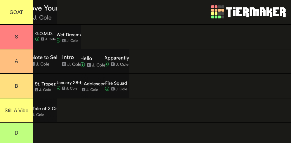Click the download icon under Hello

click(83, 65)
